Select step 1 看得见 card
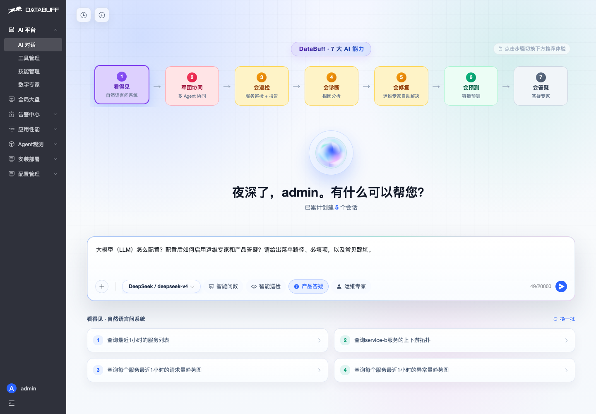This screenshot has height=414, width=596. click(x=122, y=85)
